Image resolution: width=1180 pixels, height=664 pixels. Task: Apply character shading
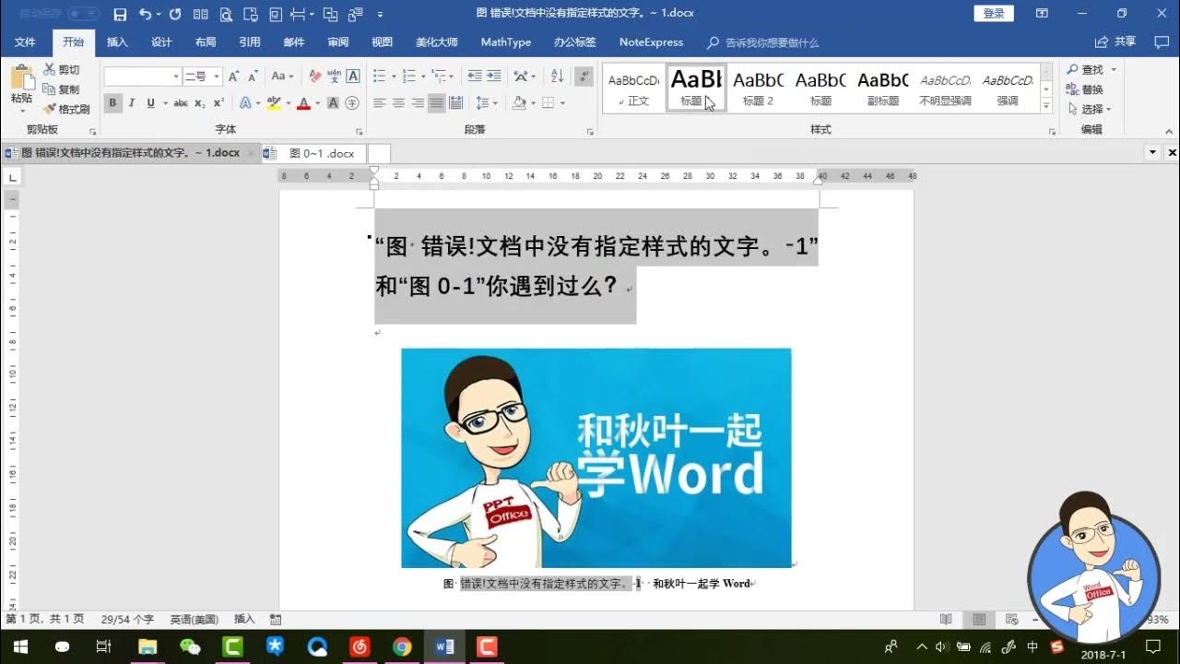pyautogui.click(x=333, y=103)
